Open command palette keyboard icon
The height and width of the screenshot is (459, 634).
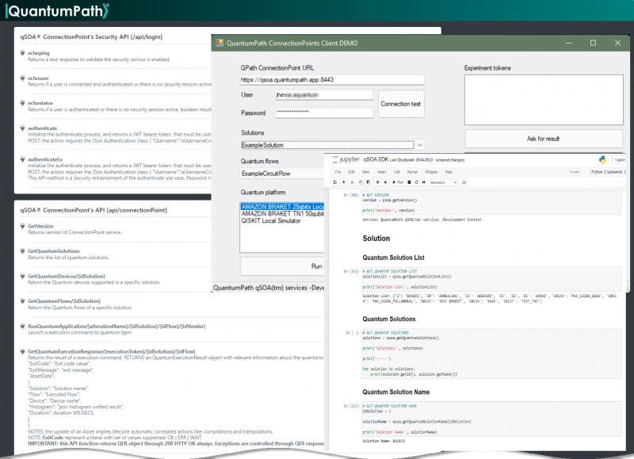(465, 182)
